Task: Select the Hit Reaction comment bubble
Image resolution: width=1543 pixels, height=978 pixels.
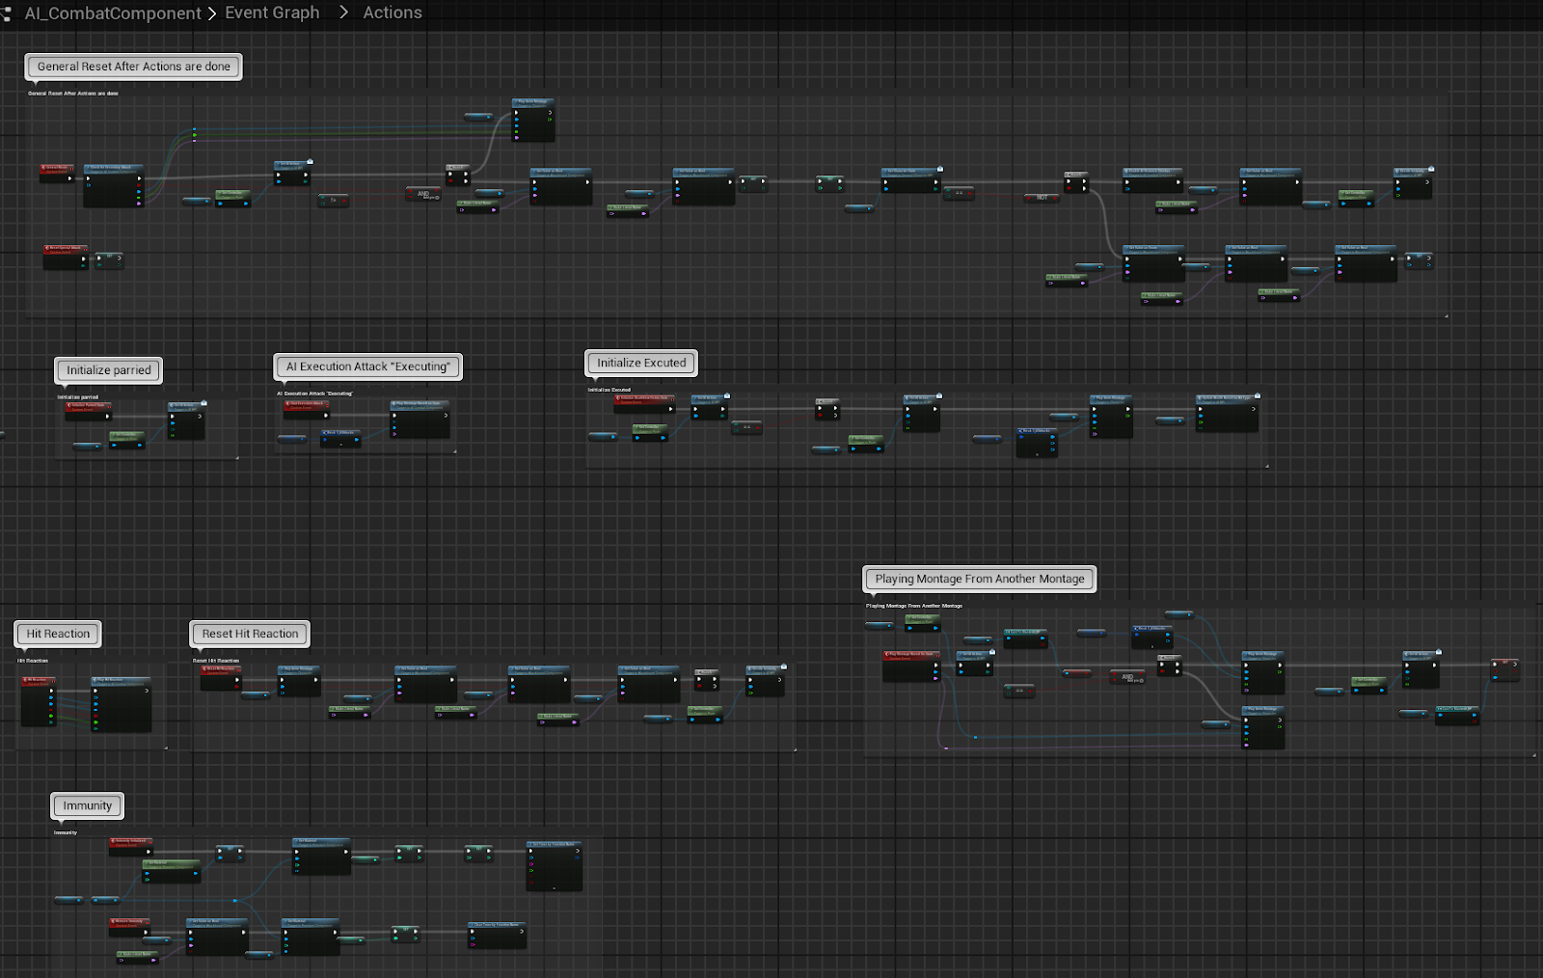Action: pyautogui.click(x=58, y=634)
